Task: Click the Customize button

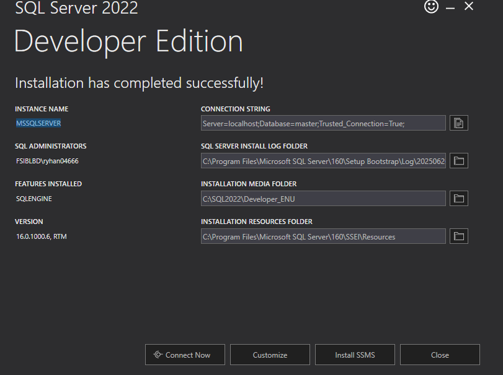Action: click(270, 355)
